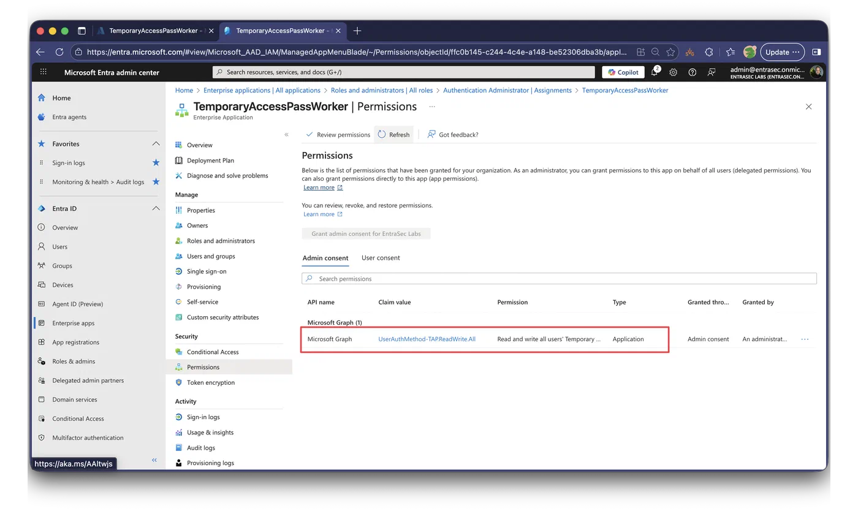Click the browser reload icon
The image size is (858, 511).
click(59, 52)
